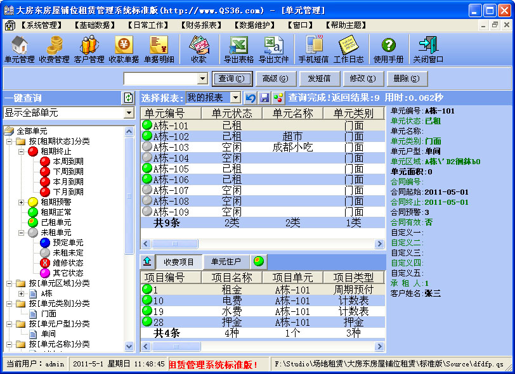Click green ball icon after 单元住户 tab
The image size is (515, 374).
(x=259, y=262)
